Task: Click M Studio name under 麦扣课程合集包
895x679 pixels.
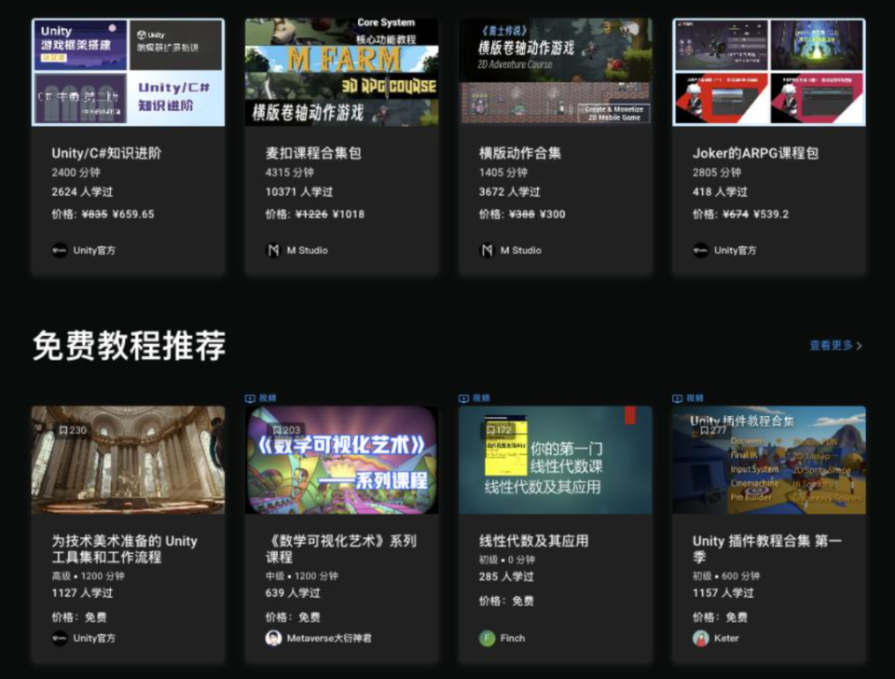Action: click(307, 250)
